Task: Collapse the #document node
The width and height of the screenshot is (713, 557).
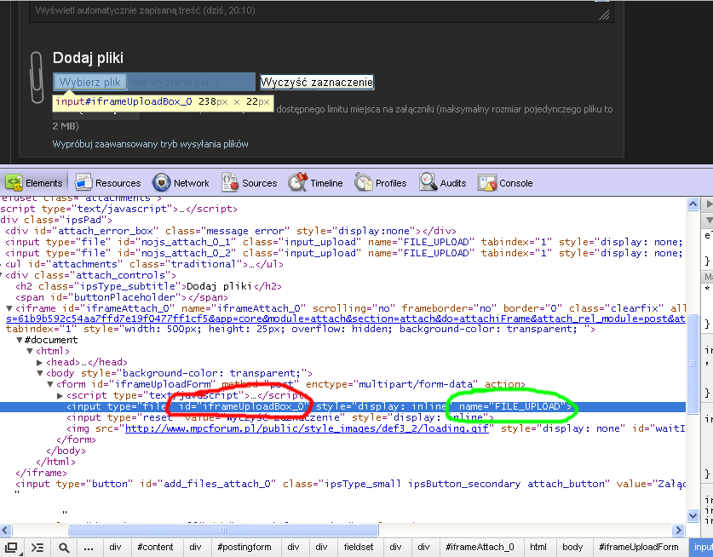Action: coord(19,340)
